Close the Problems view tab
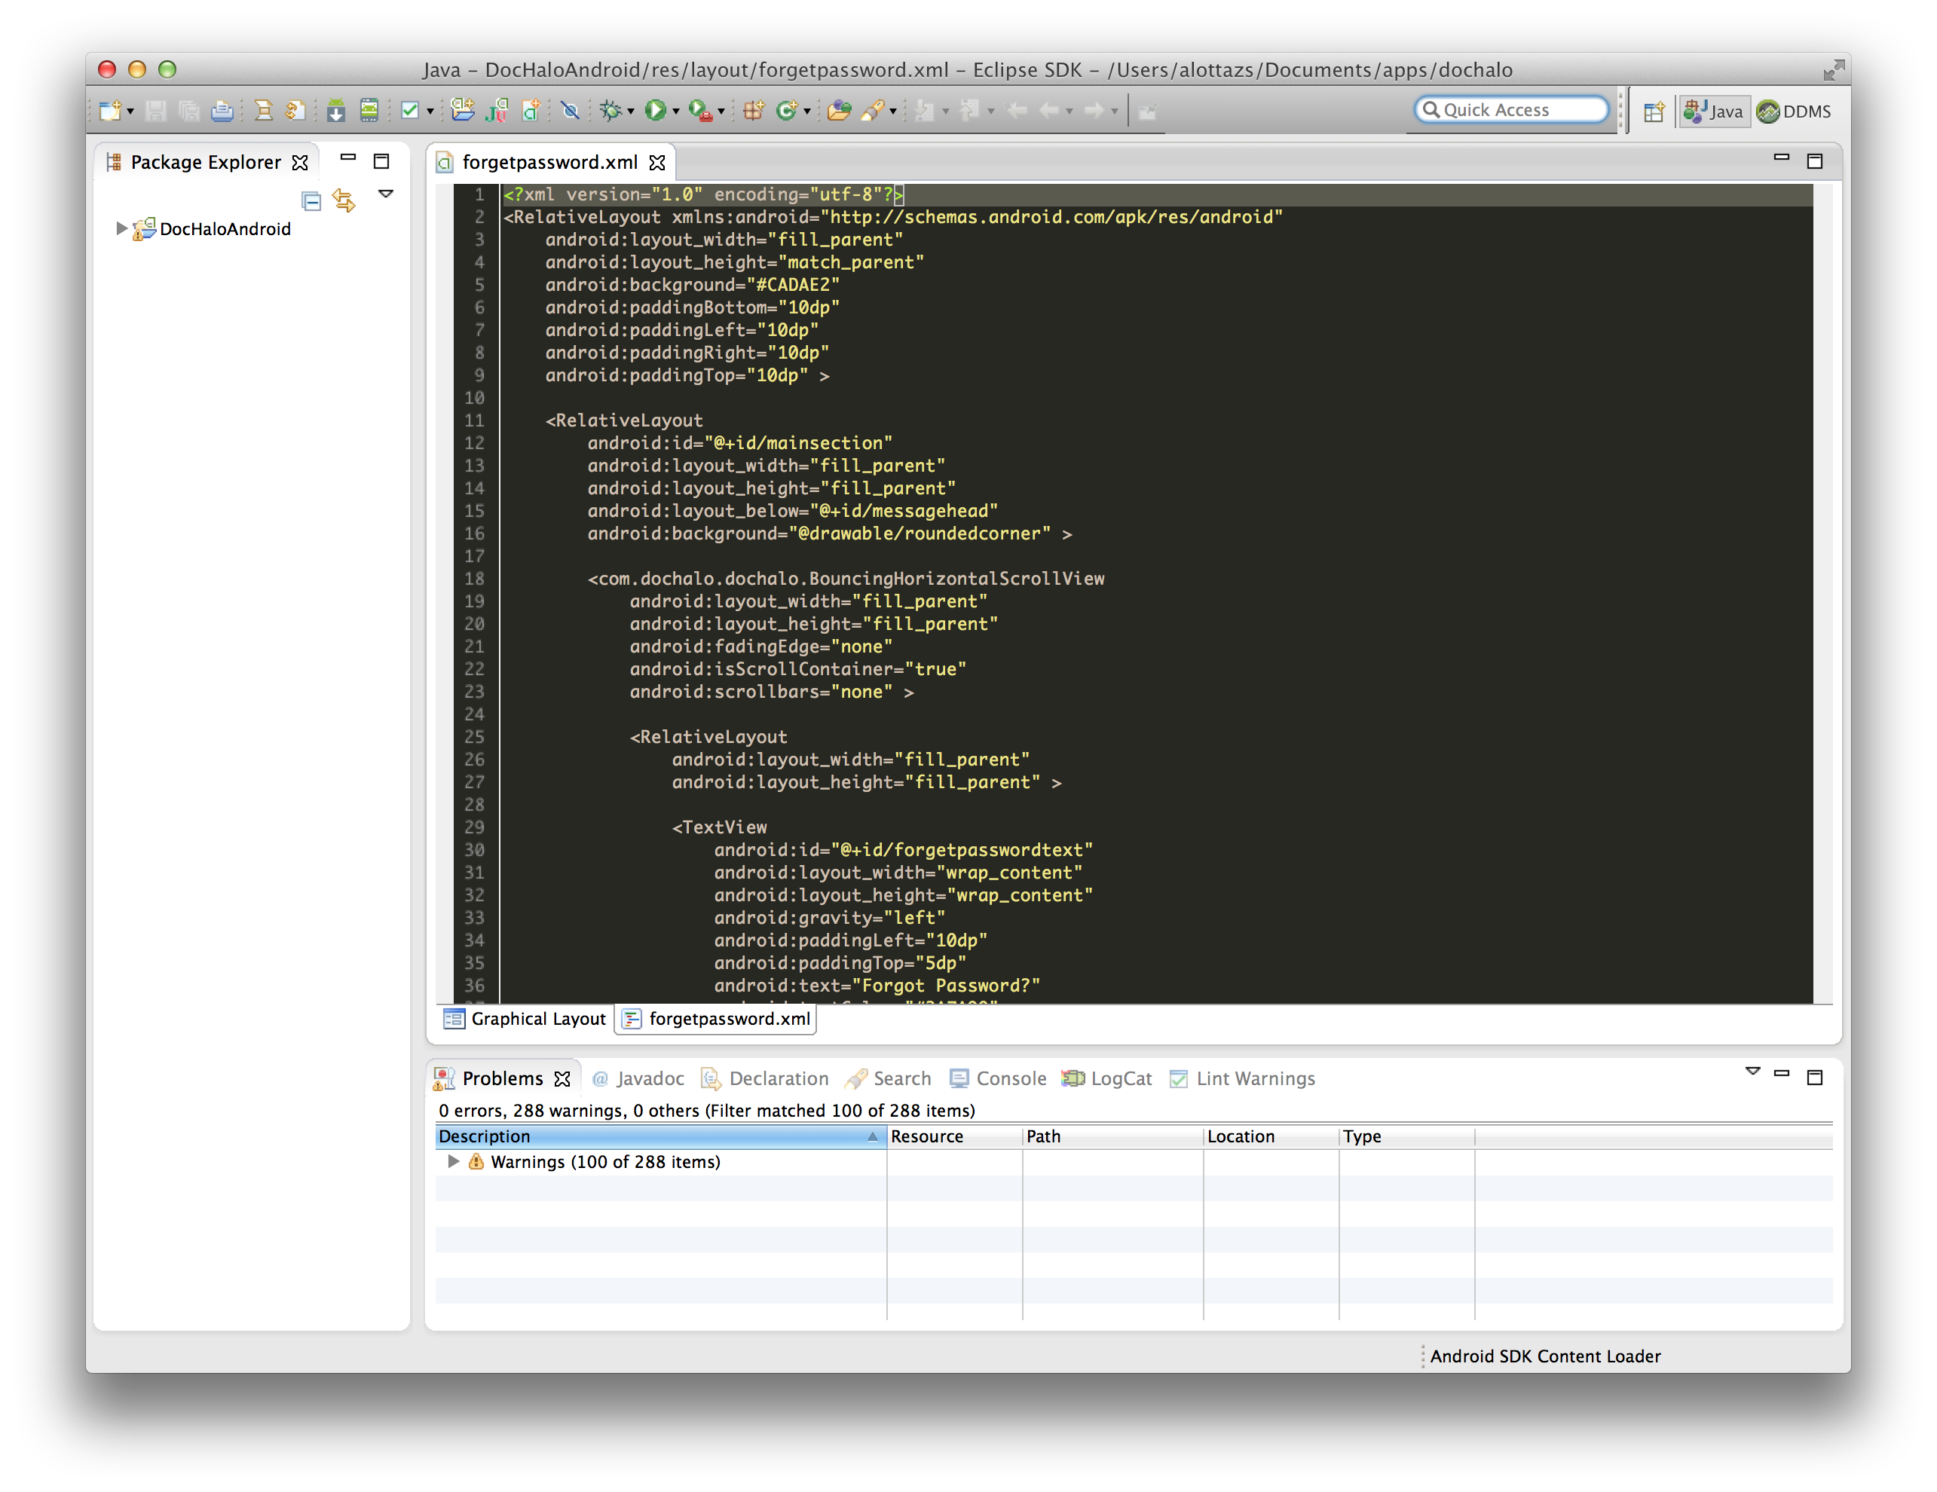This screenshot has width=1937, height=1492. 562,1079
